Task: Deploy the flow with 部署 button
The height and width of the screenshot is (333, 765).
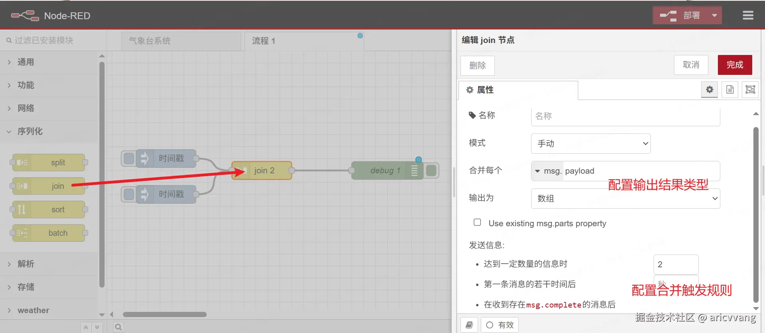Action: (x=680, y=16)
